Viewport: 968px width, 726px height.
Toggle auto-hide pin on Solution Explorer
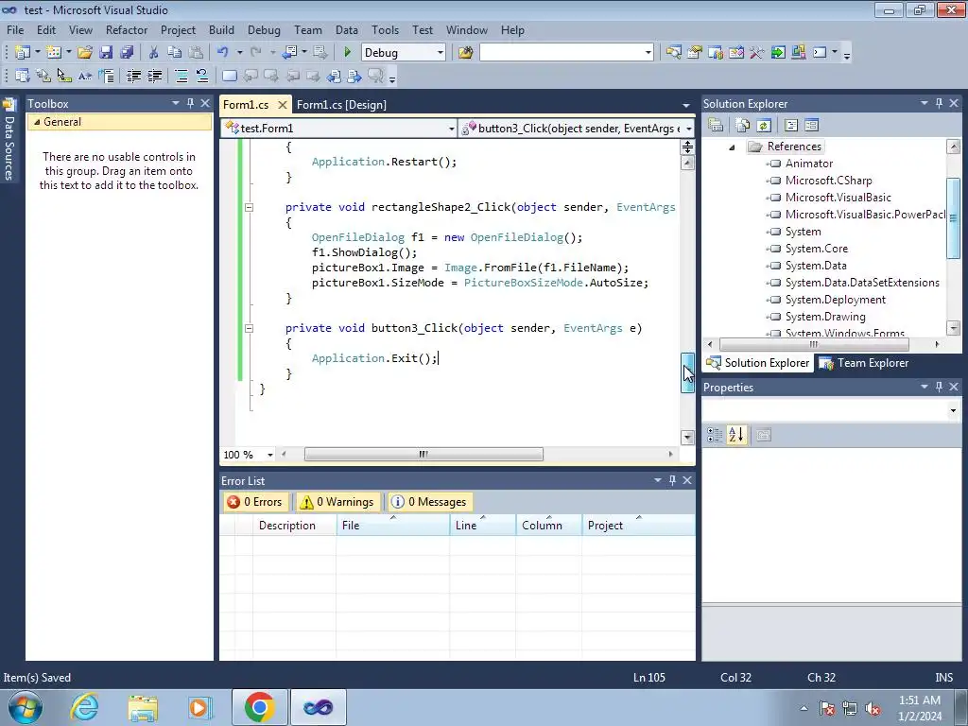pos(939,103)
